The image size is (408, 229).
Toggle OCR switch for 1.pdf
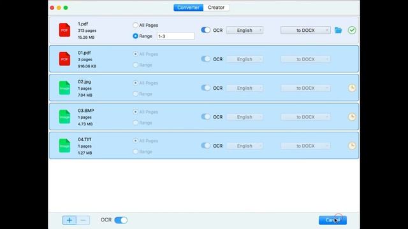pos(205,30)
